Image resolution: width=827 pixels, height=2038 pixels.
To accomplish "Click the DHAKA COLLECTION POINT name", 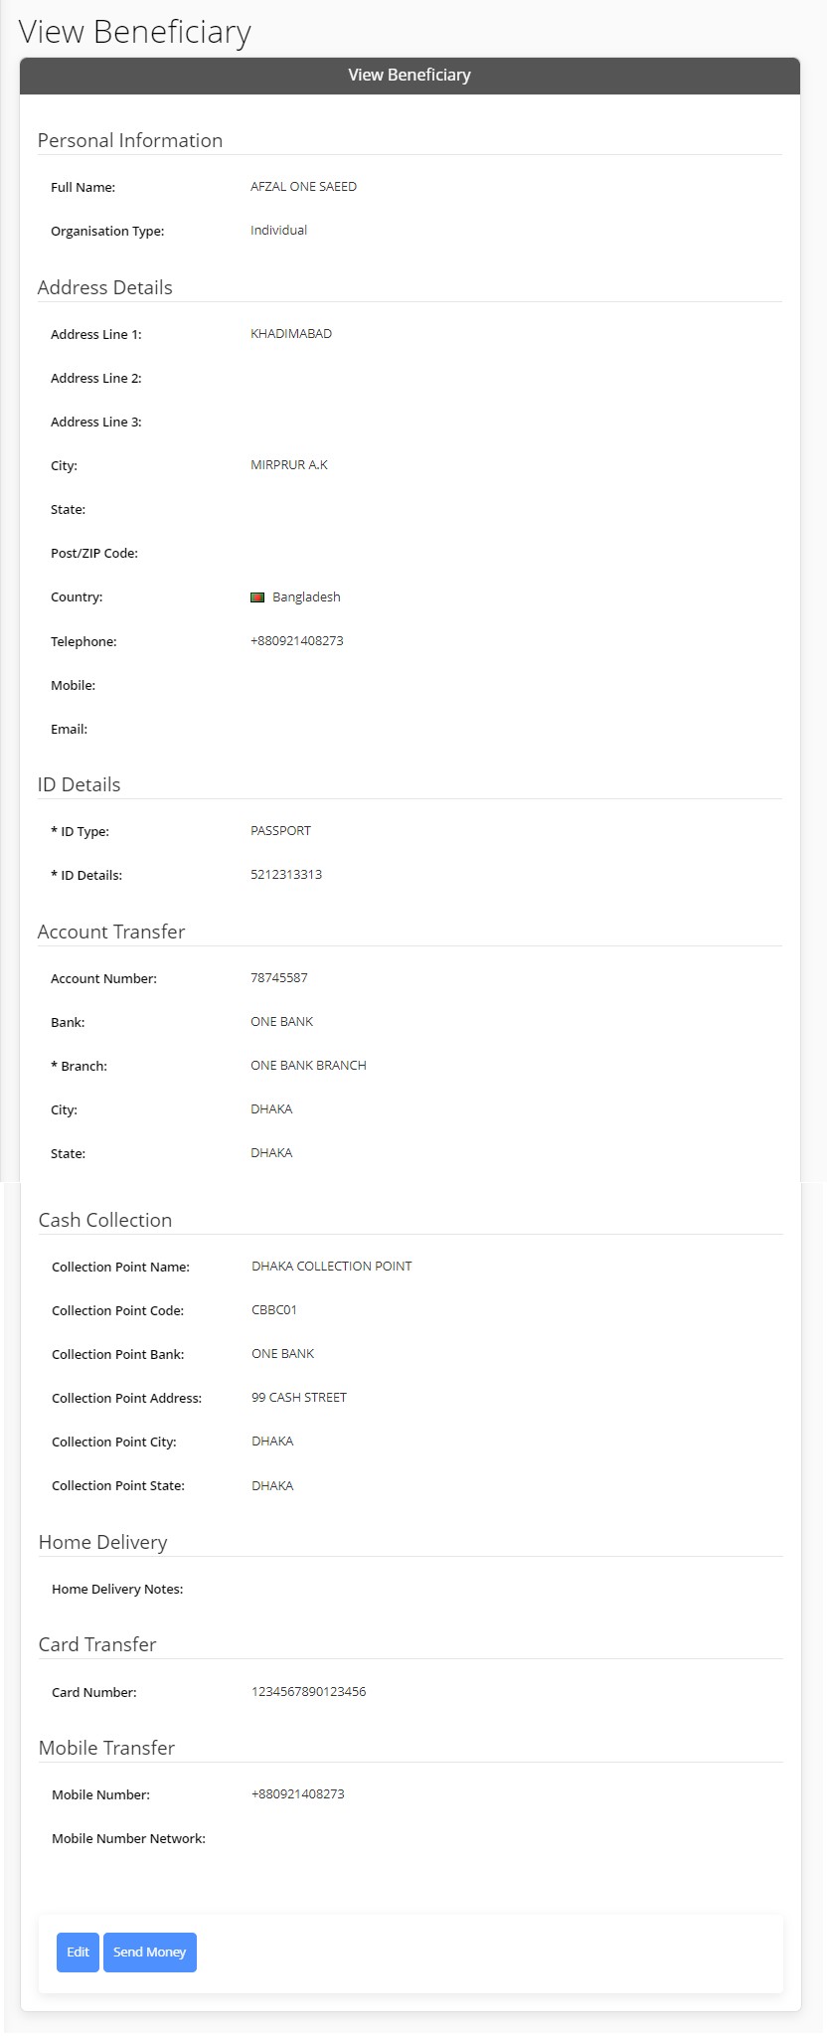I will [332, 1267].
